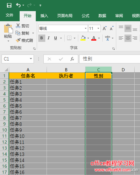Viewport: 140px width, 175px height.
Task: Align text left
Action: pos(121,38)
